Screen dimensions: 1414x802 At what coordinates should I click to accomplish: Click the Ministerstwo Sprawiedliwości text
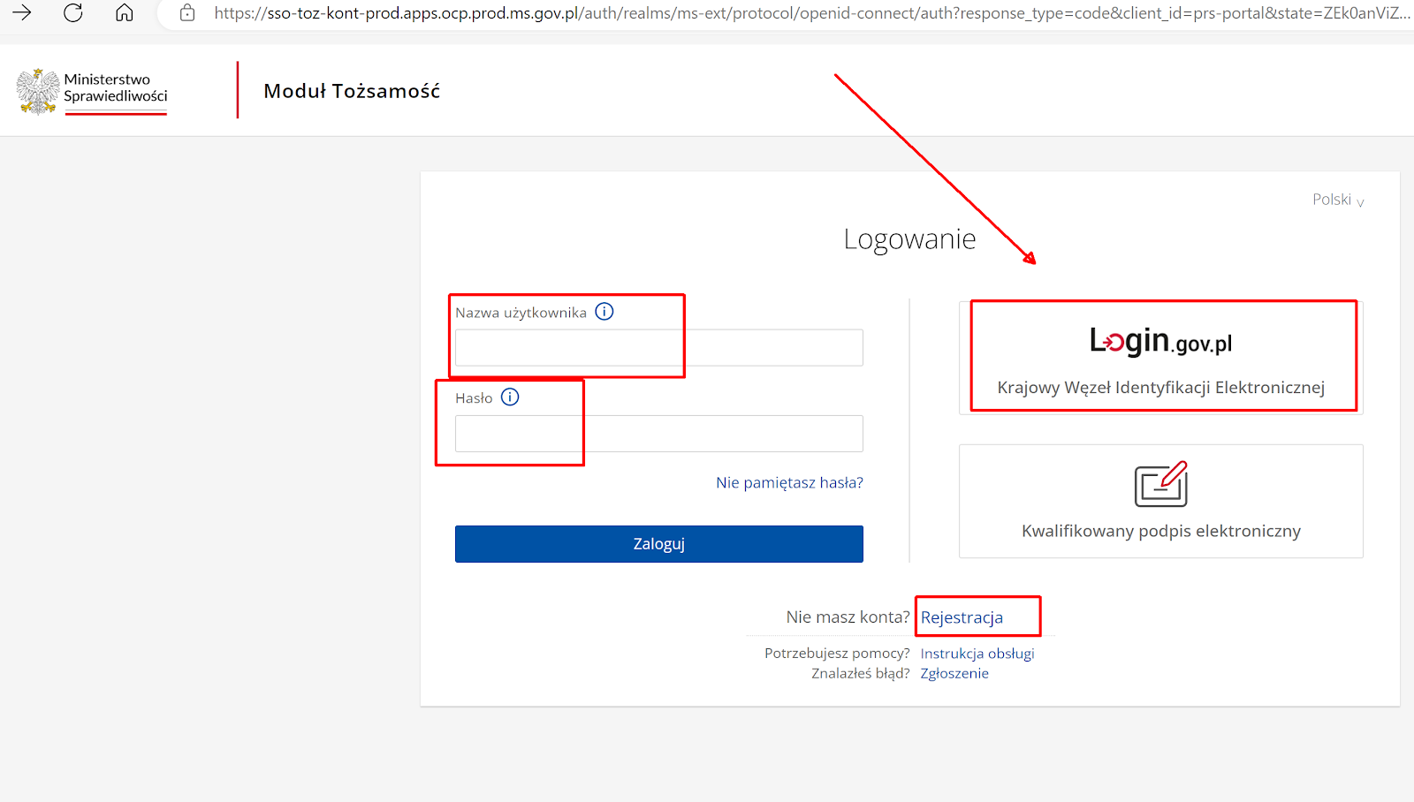116,87
